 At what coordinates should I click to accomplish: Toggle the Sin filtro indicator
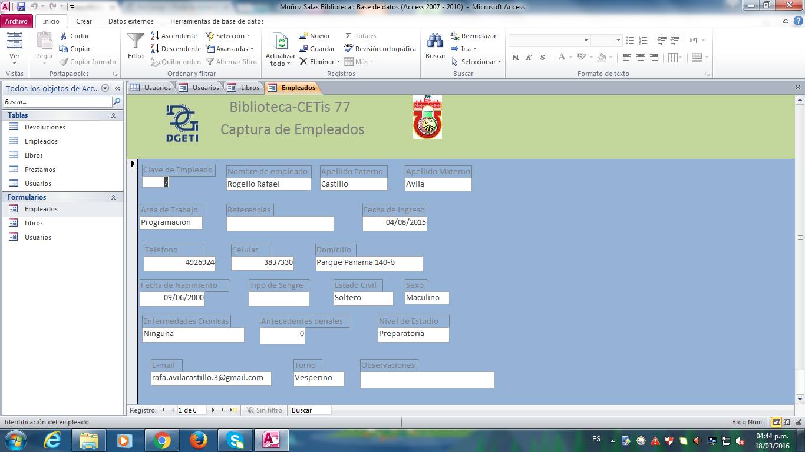click(264, 410)
